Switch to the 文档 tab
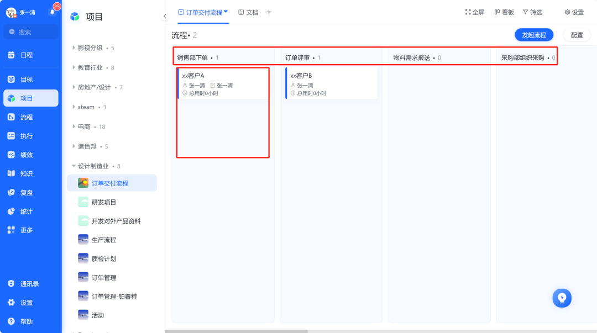This screenshot has width=597, height=333. point(248,12)
